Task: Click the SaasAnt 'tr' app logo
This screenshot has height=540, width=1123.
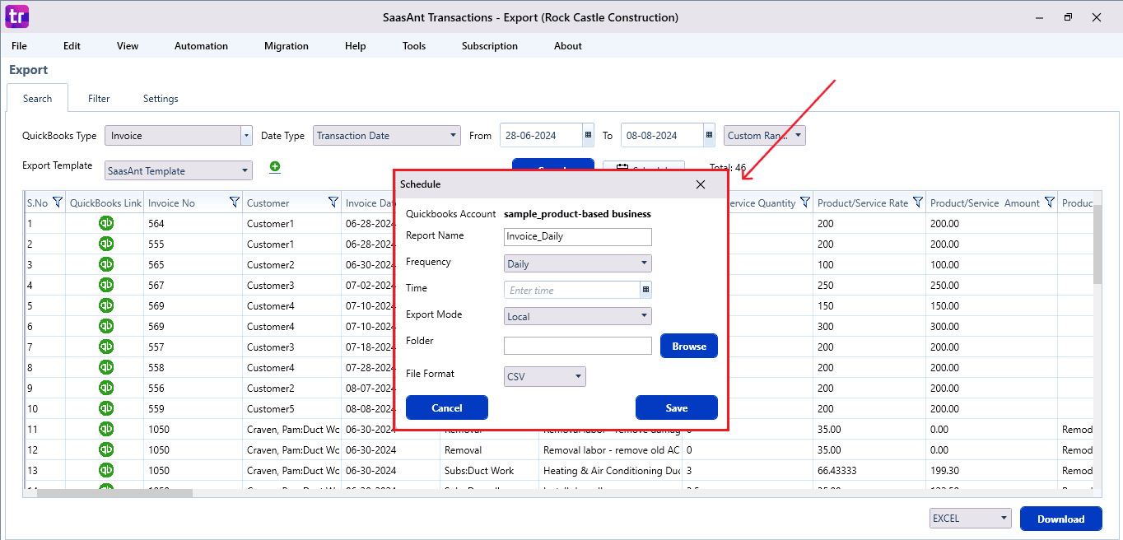Action: [16, 16]
